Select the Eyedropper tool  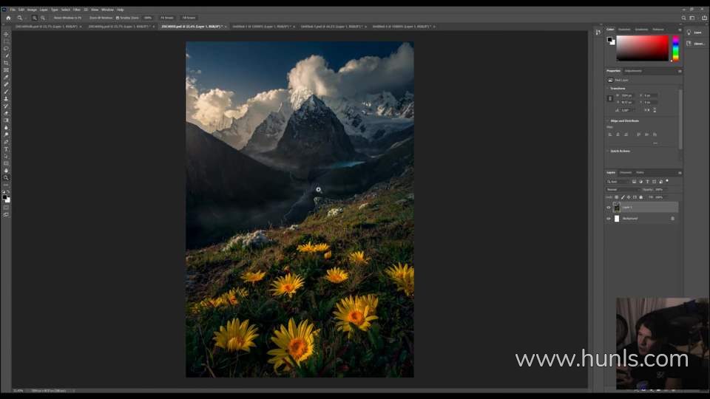coord(6,78)
